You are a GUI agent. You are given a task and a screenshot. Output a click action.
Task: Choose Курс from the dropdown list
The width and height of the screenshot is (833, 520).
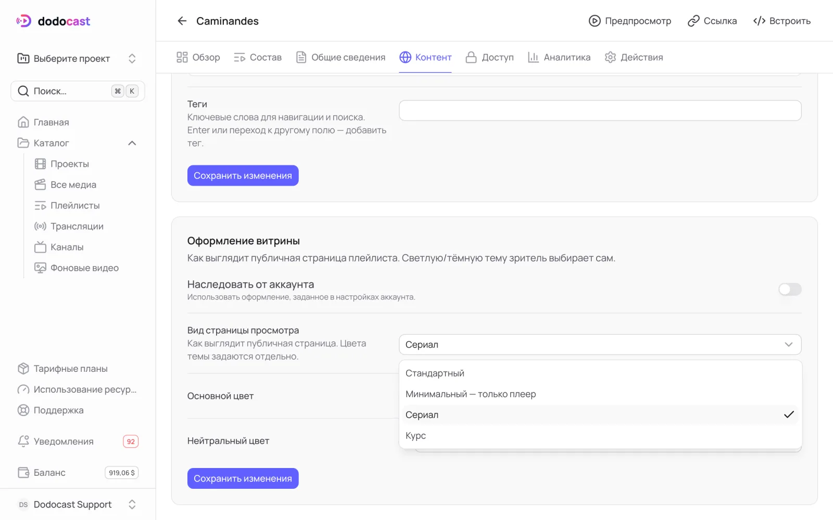tap(600, 436)
